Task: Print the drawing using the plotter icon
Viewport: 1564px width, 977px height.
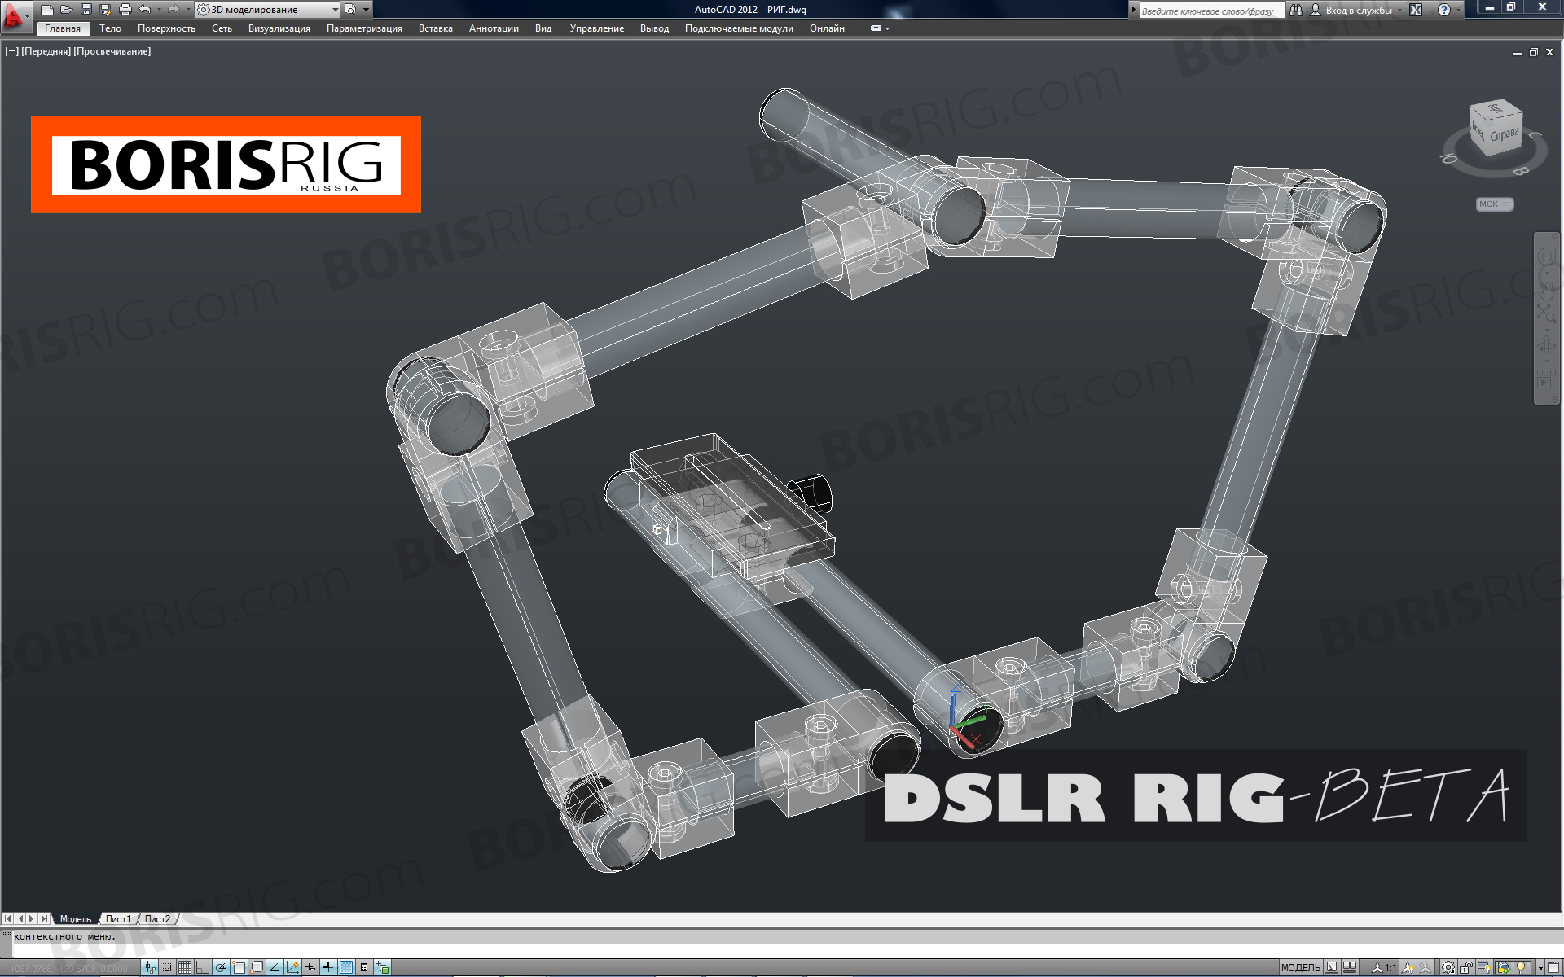Action: click(x=125, y=10)
